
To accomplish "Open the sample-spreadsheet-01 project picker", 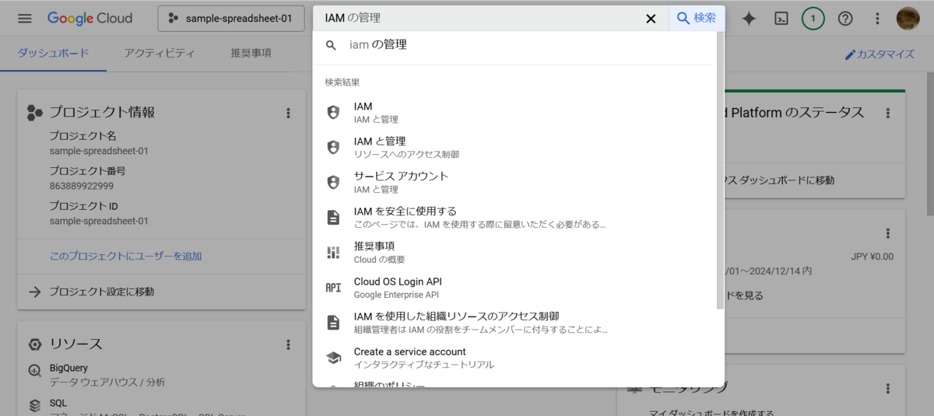I will 230,19.
